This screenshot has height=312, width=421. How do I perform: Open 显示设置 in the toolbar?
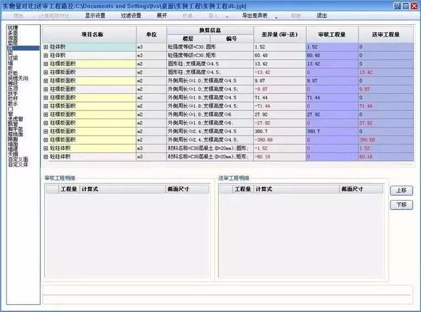[x=95, y=14]
